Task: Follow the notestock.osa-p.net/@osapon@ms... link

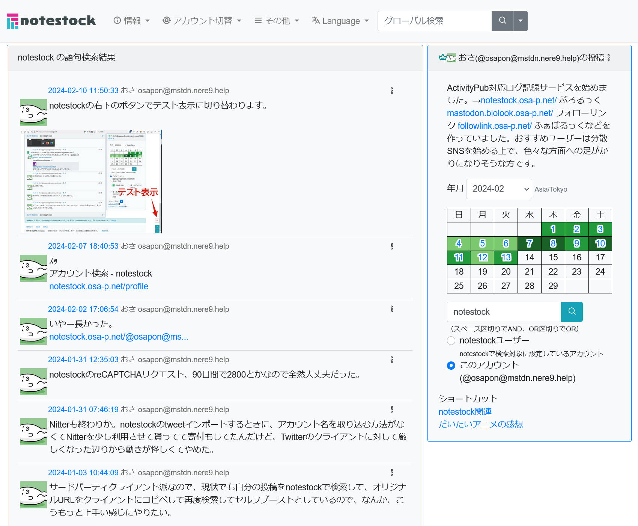Action: (x=119, y=337)
